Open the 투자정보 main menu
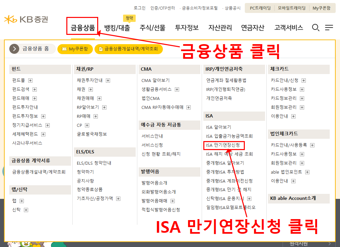 point(187,28)
